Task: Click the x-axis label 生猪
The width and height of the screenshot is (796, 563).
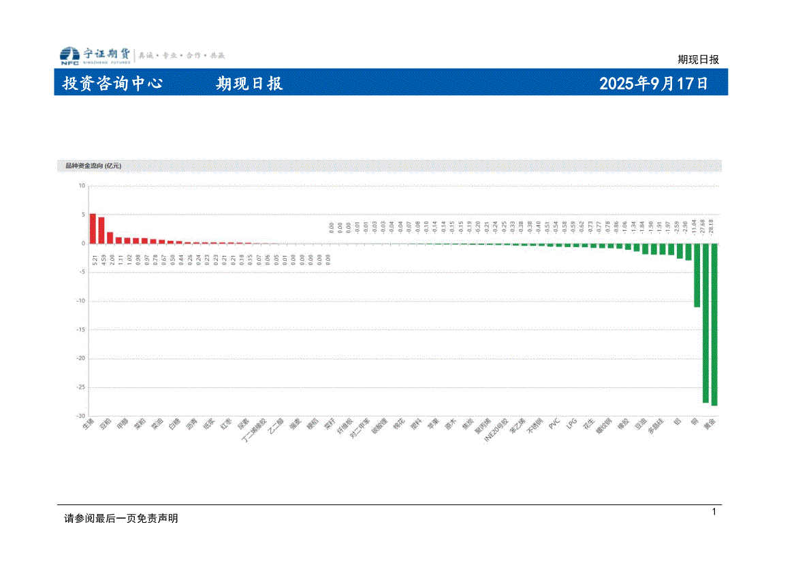Action: tap(89, 424)
